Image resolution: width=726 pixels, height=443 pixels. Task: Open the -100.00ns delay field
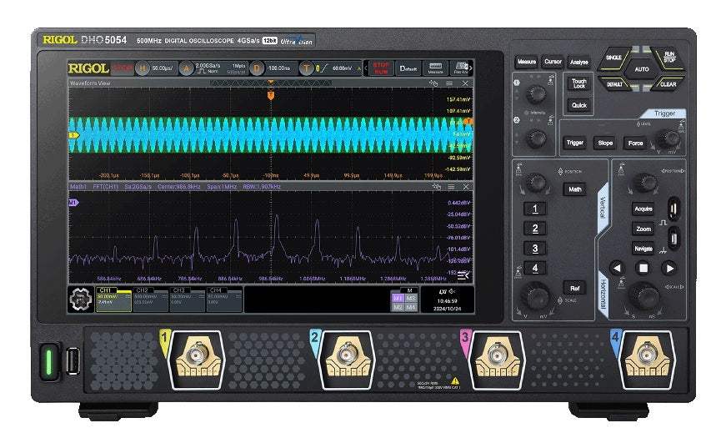279,68
